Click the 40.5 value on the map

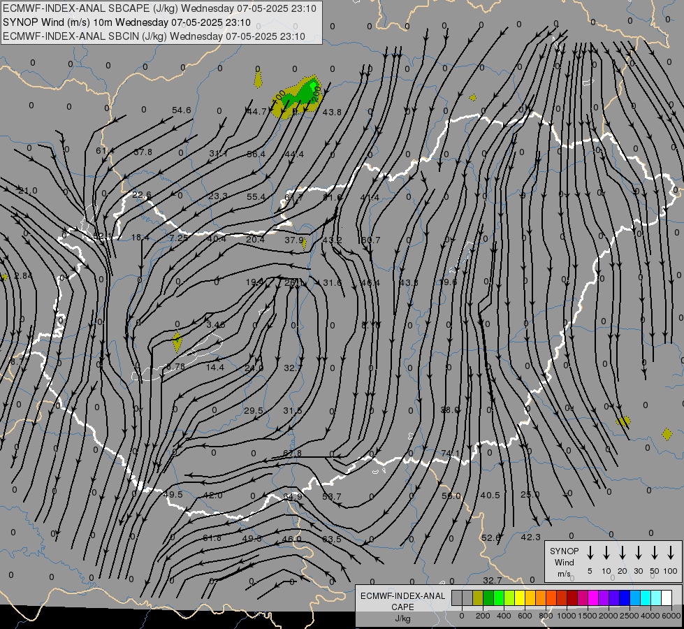point(490,495)
